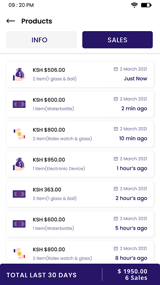Click the banknote icon for 5 hour's ago sale
160x285 pixels.
point(19,224)
